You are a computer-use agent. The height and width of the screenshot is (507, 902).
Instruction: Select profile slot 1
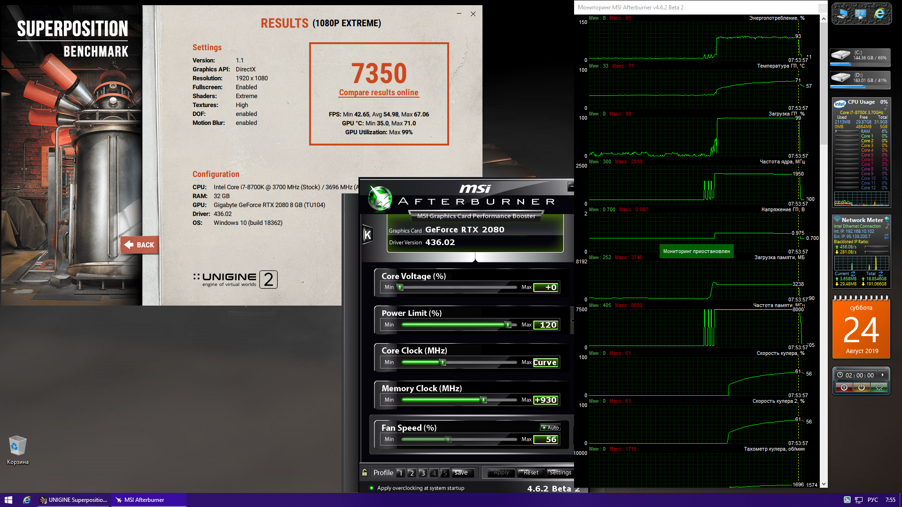(400, 473)
